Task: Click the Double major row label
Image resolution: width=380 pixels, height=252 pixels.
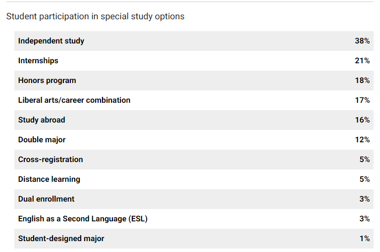Action: pyautogui.click(x=42, y=140)
